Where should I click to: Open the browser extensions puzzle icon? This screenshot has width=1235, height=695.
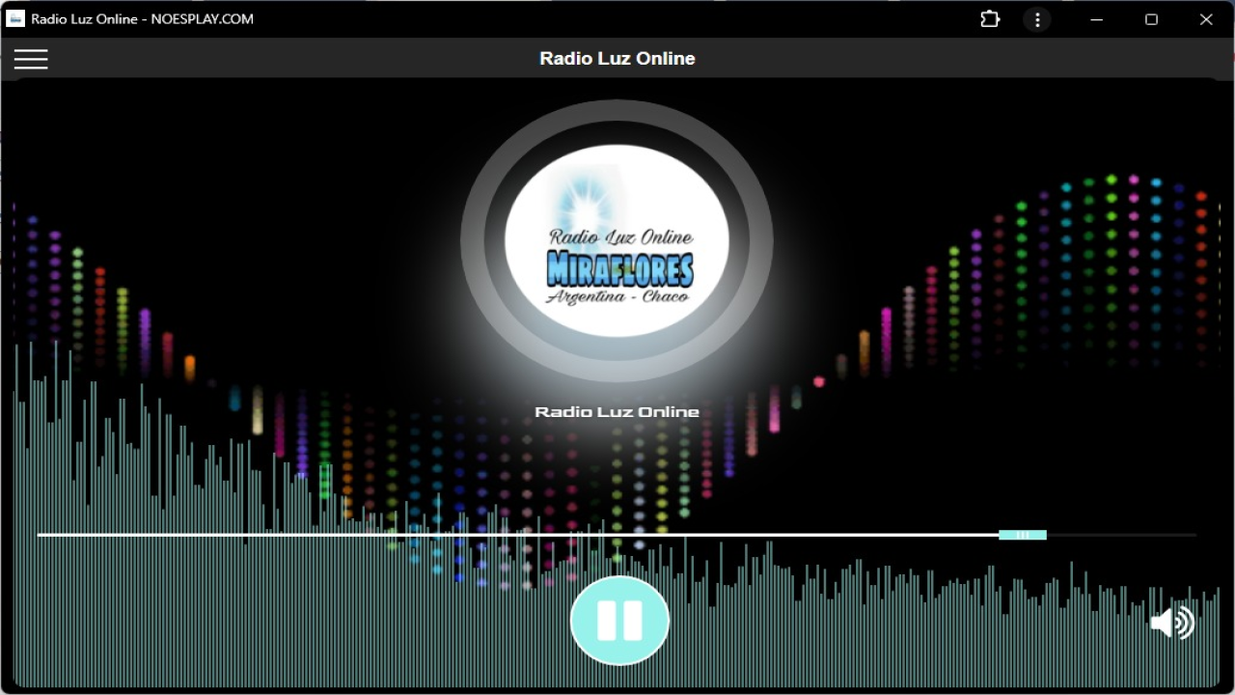(990, 19)
